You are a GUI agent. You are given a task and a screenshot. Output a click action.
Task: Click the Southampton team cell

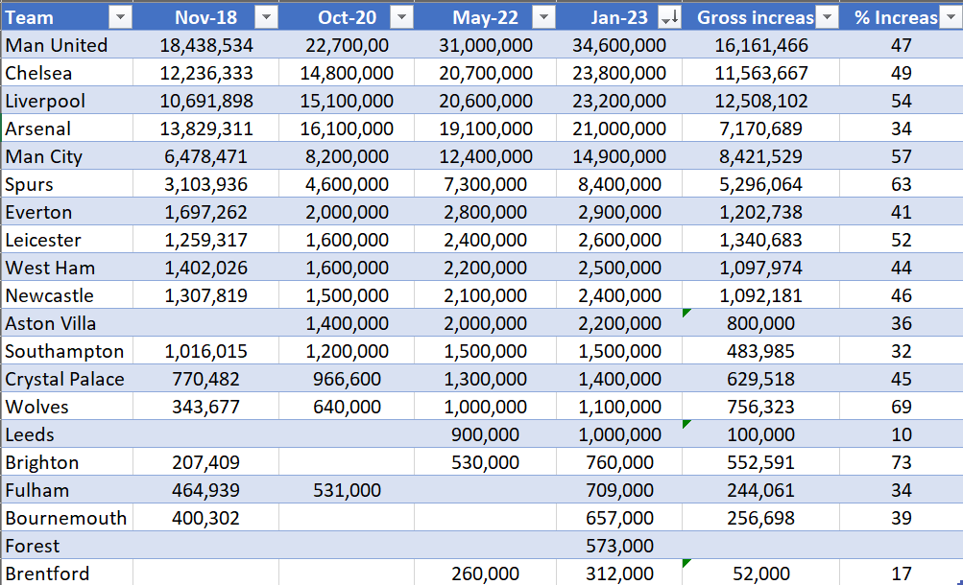[67, 351]
